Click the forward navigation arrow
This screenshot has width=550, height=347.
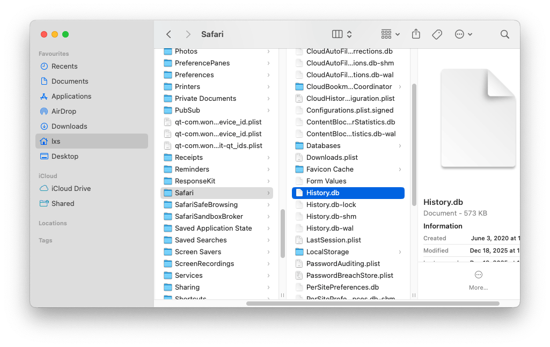click(x=188, y=34)
